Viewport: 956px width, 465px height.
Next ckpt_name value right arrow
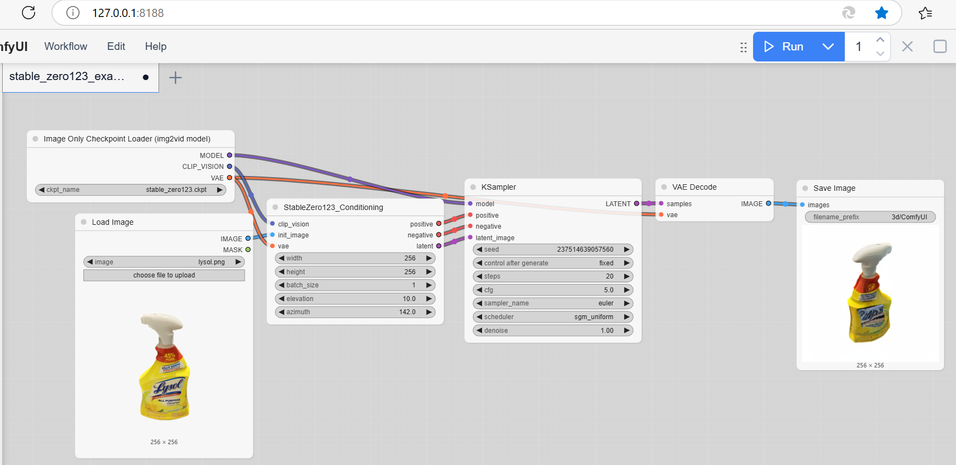(x=220, y=190)
